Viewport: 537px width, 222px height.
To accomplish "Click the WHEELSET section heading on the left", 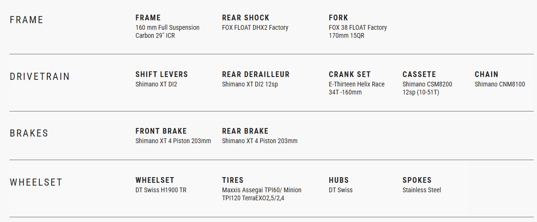I will 36,182.
